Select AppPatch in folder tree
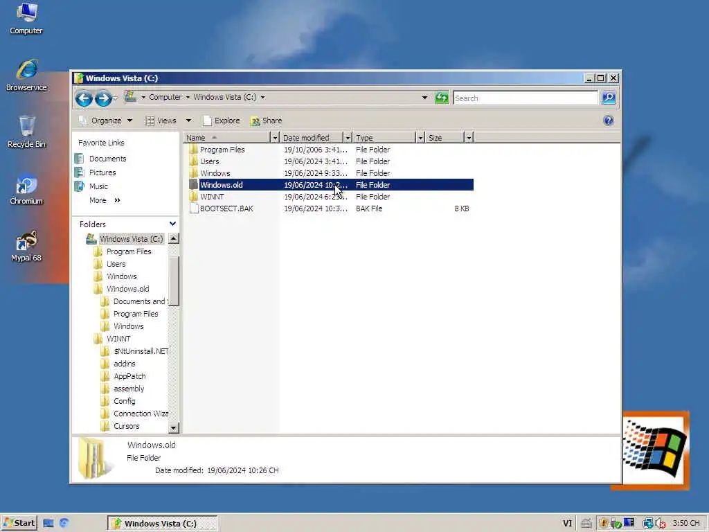 (129, 376)
